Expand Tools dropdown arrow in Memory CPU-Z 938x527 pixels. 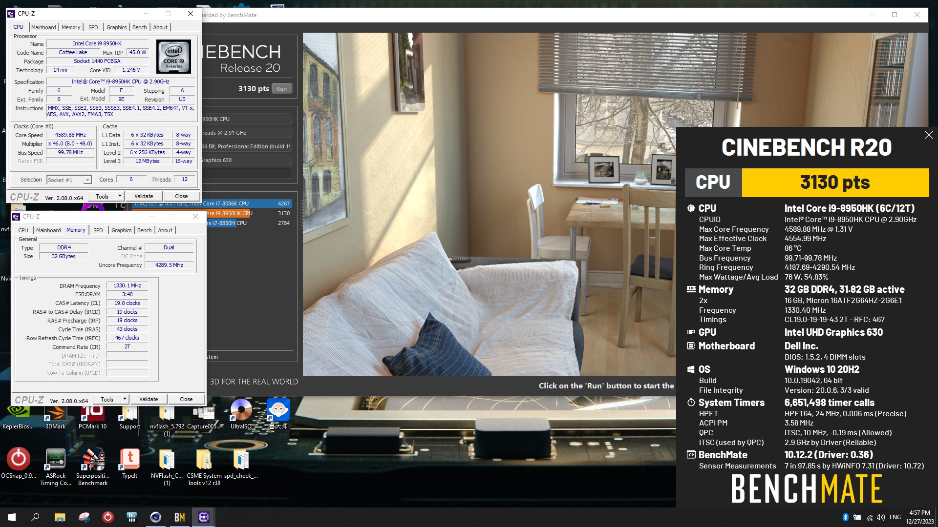coord(125,399)
